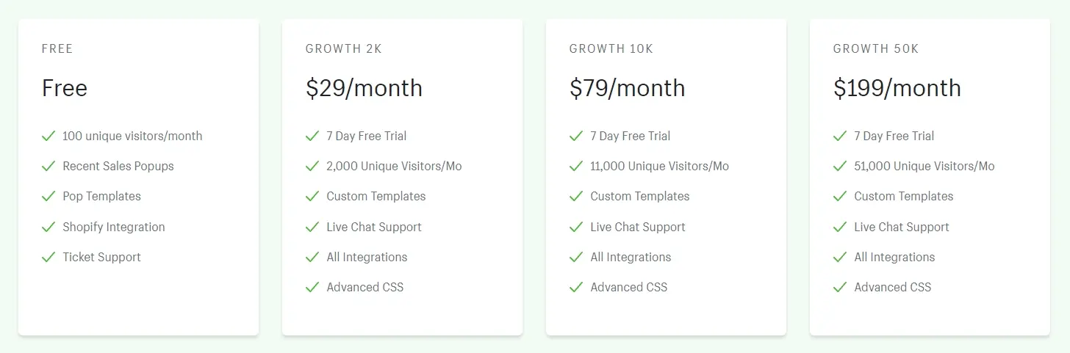Click All Integrations in the $199 plan

coord(894,257)
